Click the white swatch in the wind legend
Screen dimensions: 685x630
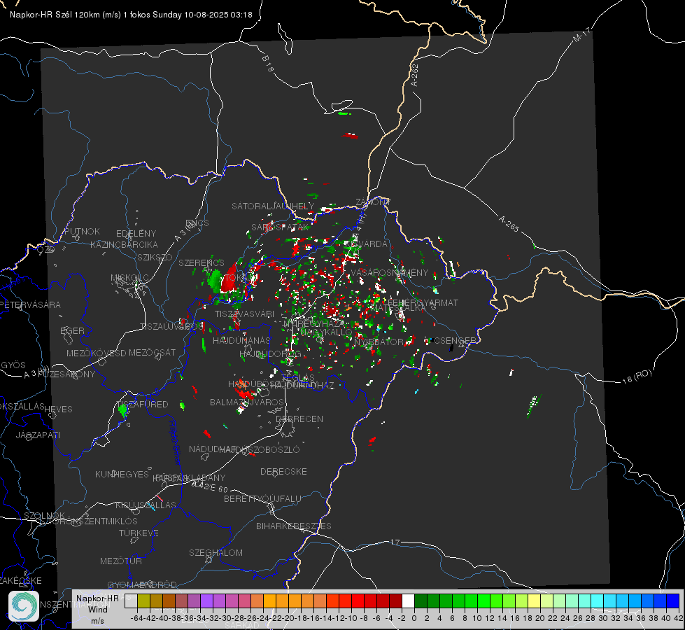[x=408, y=601]
